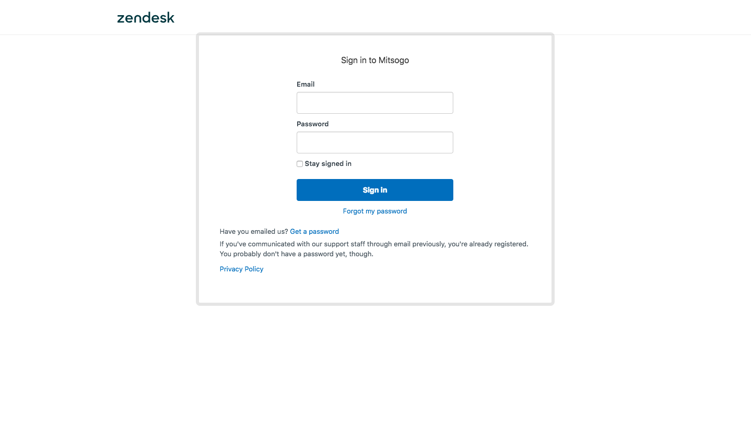This screenshot has height=429, width=751.
Task: Select the text box under Email label
Action: [375, 103]
